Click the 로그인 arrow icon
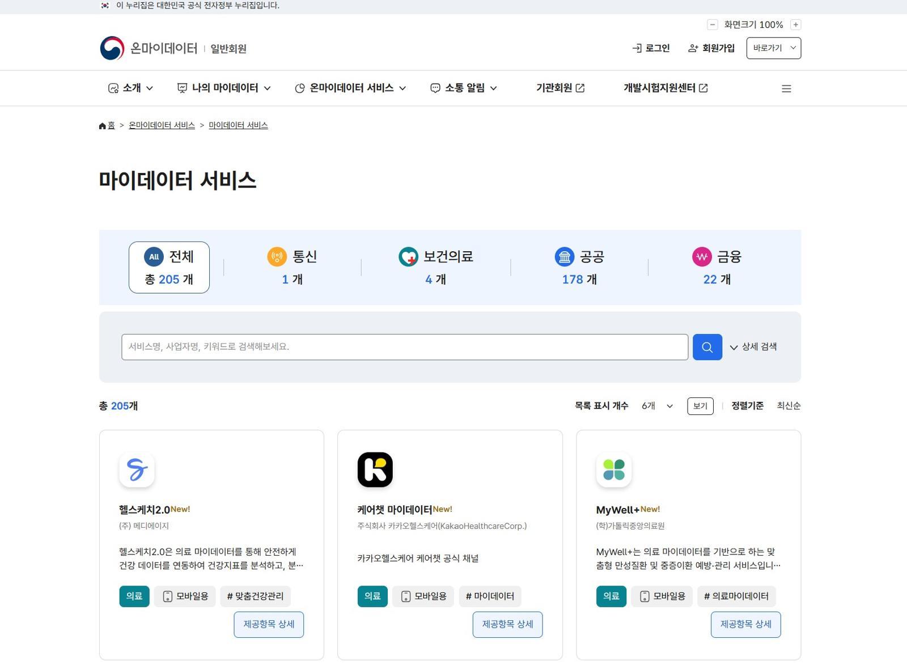 point(637,48)
